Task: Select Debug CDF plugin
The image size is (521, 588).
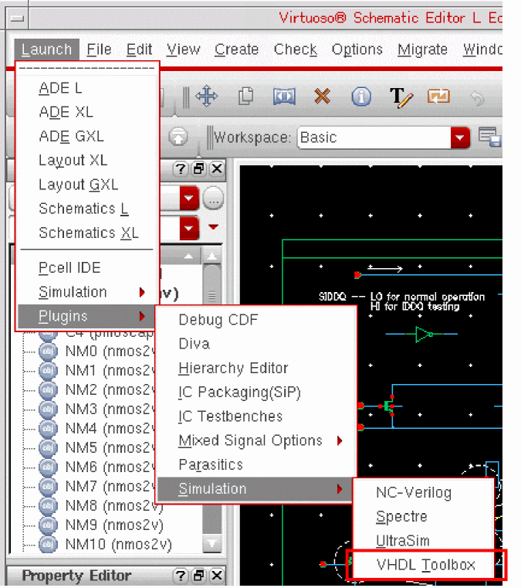Action: (256, 320)
